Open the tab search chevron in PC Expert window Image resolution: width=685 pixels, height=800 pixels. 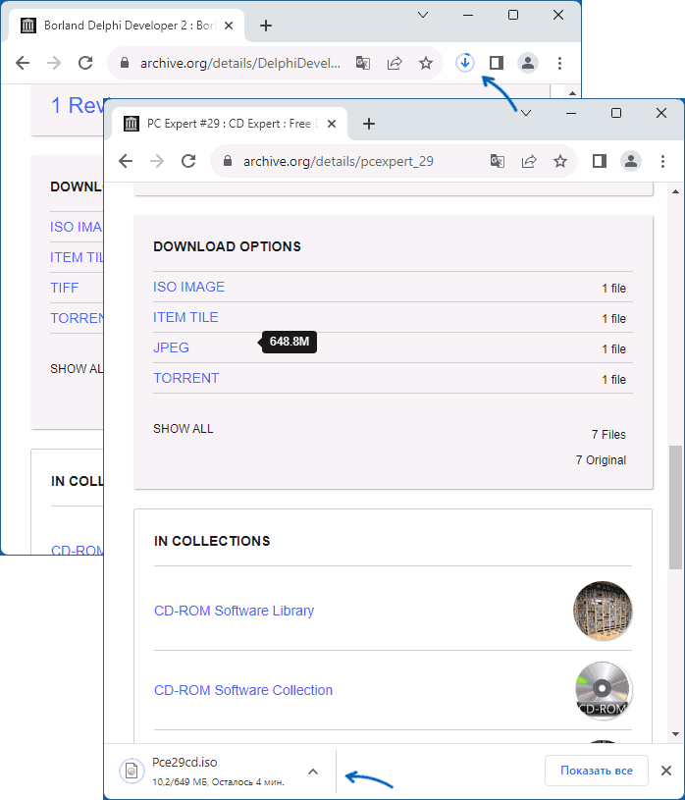(x=526, y=113)
